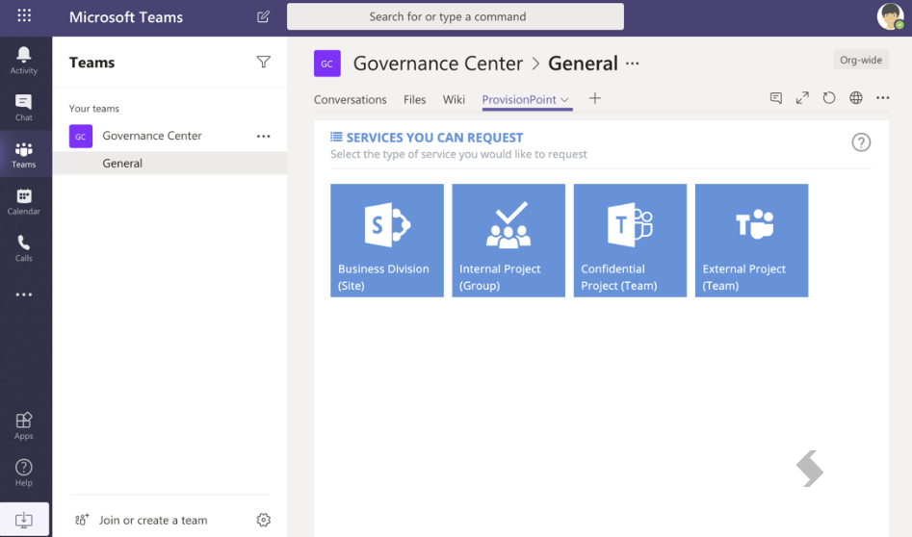This screenshot has width=912, height=537.
Task: Focus the search or command box
Action: (456, 16)
